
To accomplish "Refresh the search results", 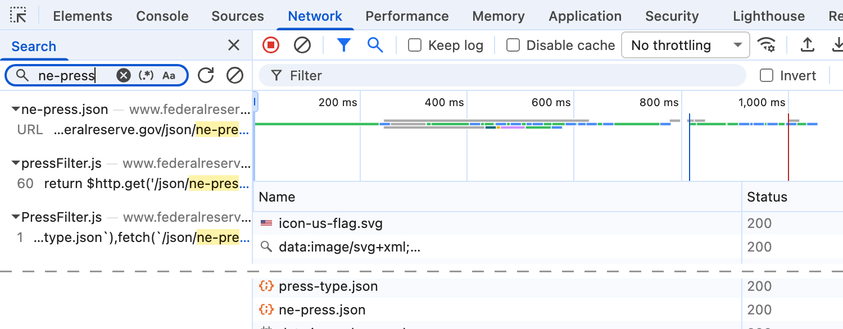I will coord(206,75).
